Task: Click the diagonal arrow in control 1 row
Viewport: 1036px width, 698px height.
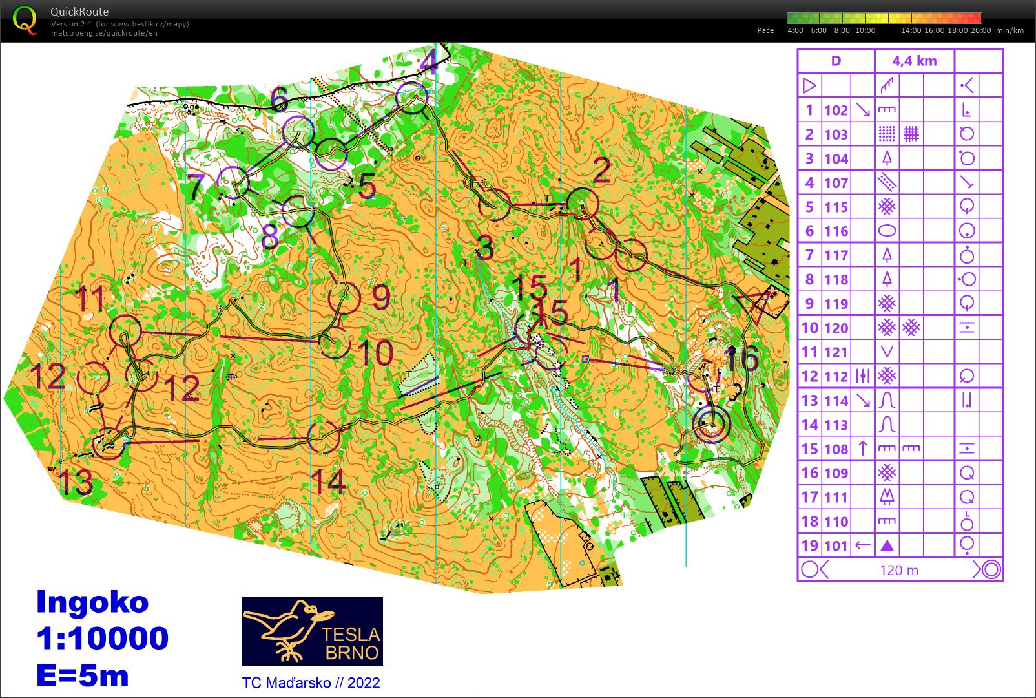Action: click(x=863, y=110)
